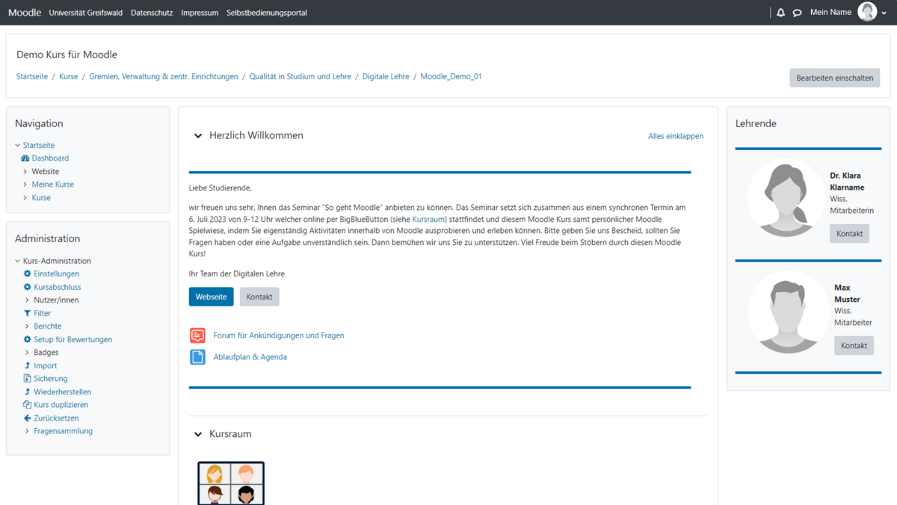The width and height of the screenshot is (897, 505).
Task: Collapse the Kursraum section chevron
Action: pos(198,434)
